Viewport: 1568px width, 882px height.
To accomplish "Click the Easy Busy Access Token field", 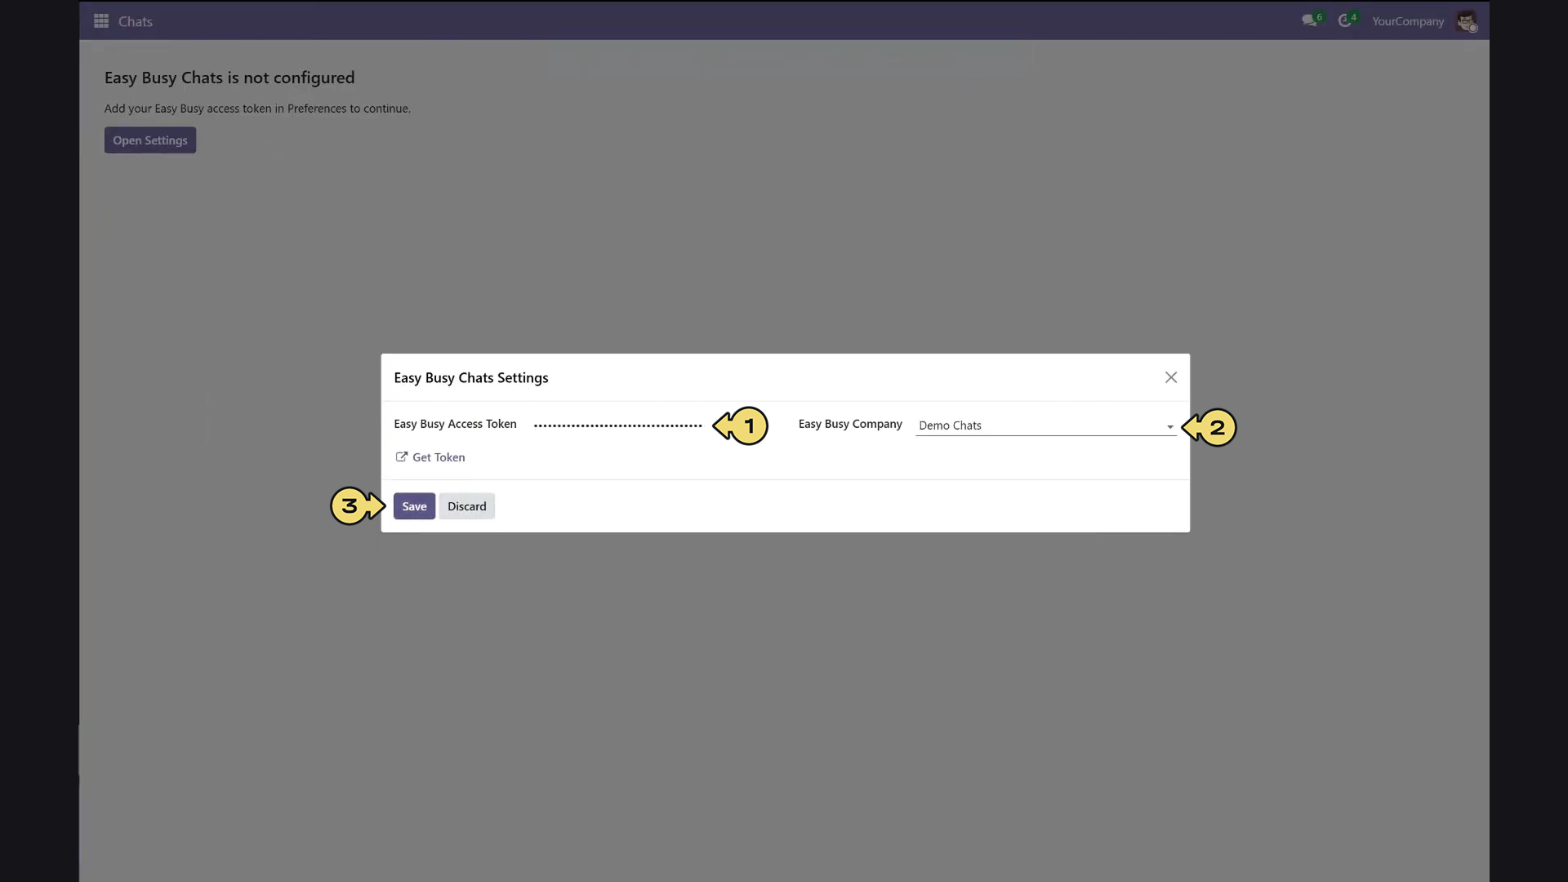I will (x=618, y=425).
